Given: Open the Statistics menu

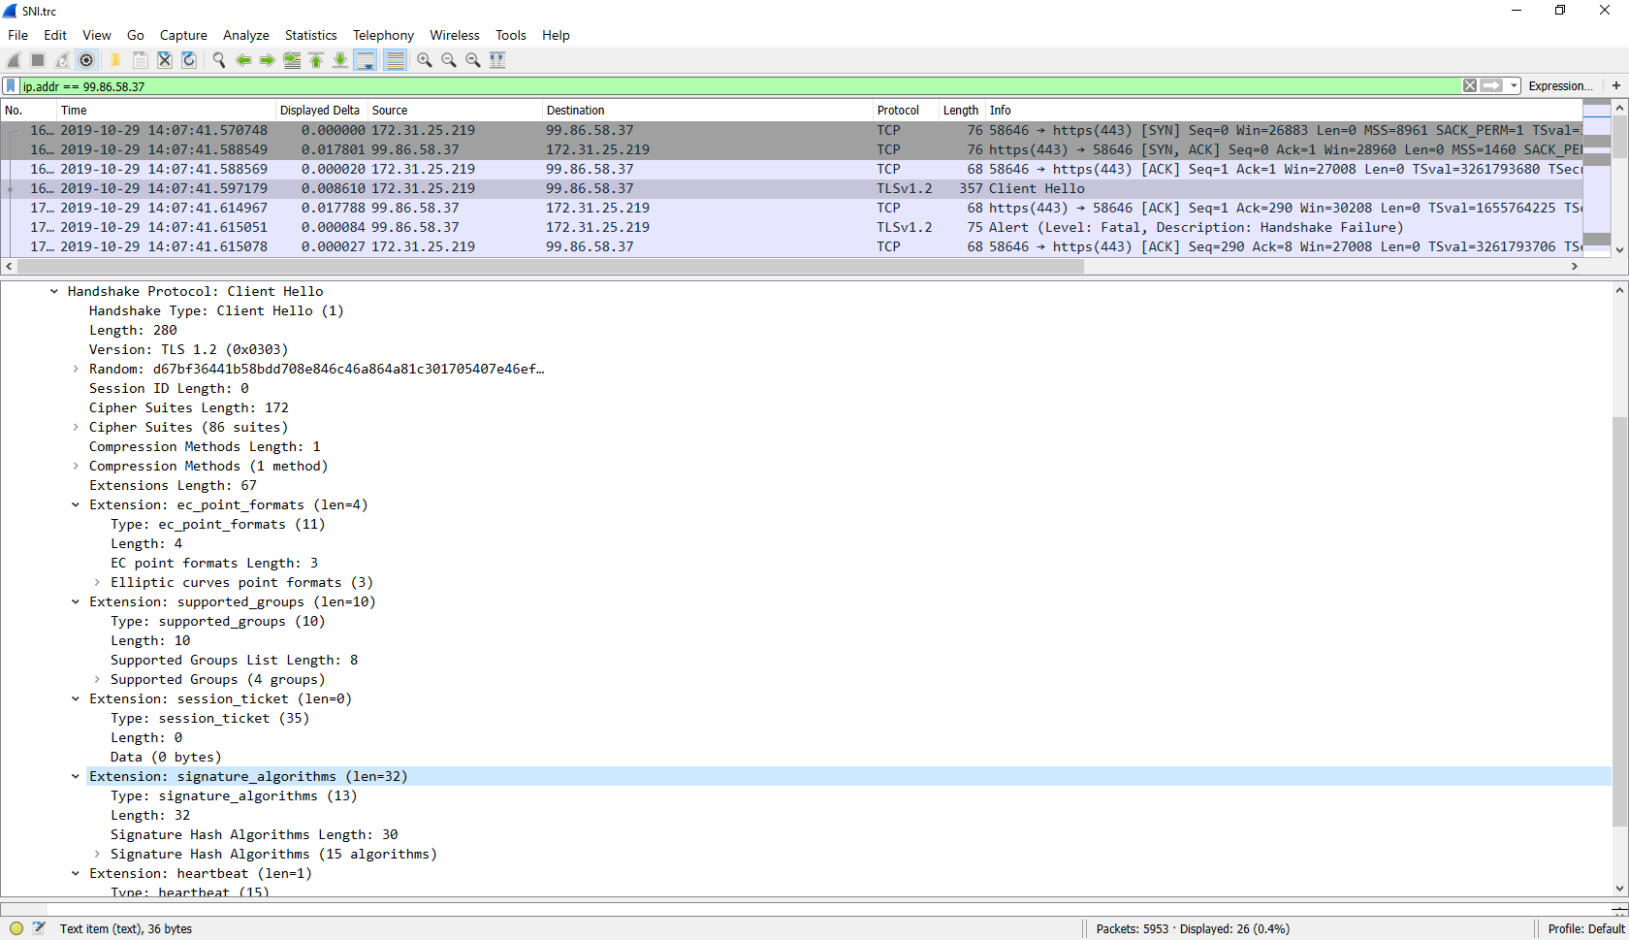Looking at the screenshot, I should (x=310, y=35).
